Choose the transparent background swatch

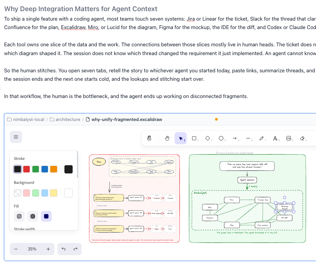coord(18,193)
